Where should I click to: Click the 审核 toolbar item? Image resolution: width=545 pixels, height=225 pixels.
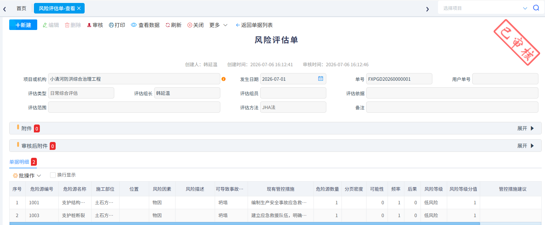point(95,25)
